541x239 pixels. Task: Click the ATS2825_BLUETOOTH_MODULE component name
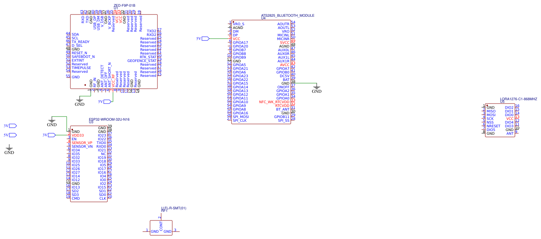pyautogui.click(x=288, y=16)
